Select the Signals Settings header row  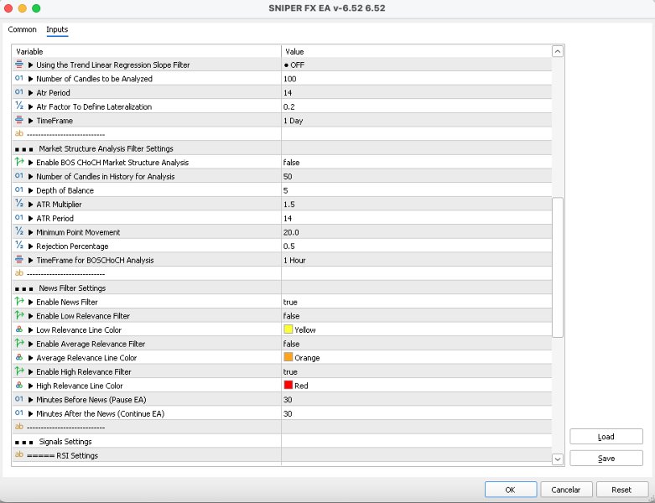[282, 441]
